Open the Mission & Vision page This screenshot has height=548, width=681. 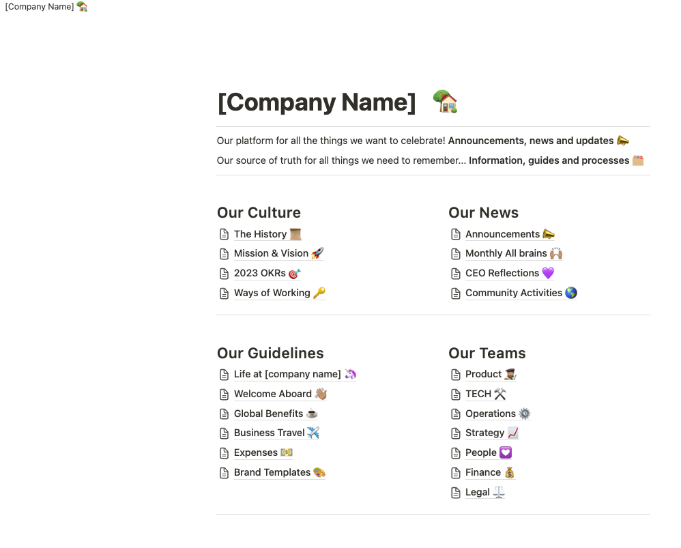click(271, 253)
